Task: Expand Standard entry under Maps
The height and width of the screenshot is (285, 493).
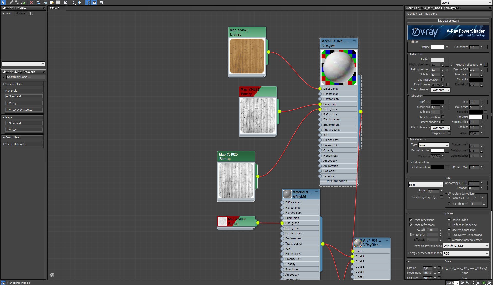Action: pos(24,123)
